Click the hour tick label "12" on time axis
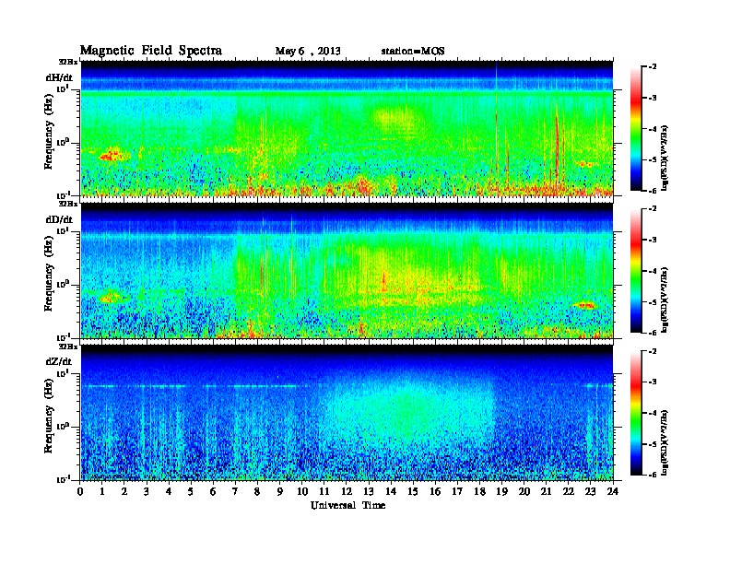730x564 pixels. point(347,491)
